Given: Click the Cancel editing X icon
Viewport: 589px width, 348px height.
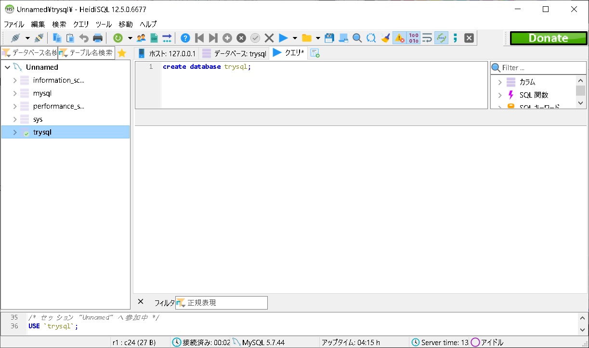Looking at the screenshot, I should click(269, 38).
